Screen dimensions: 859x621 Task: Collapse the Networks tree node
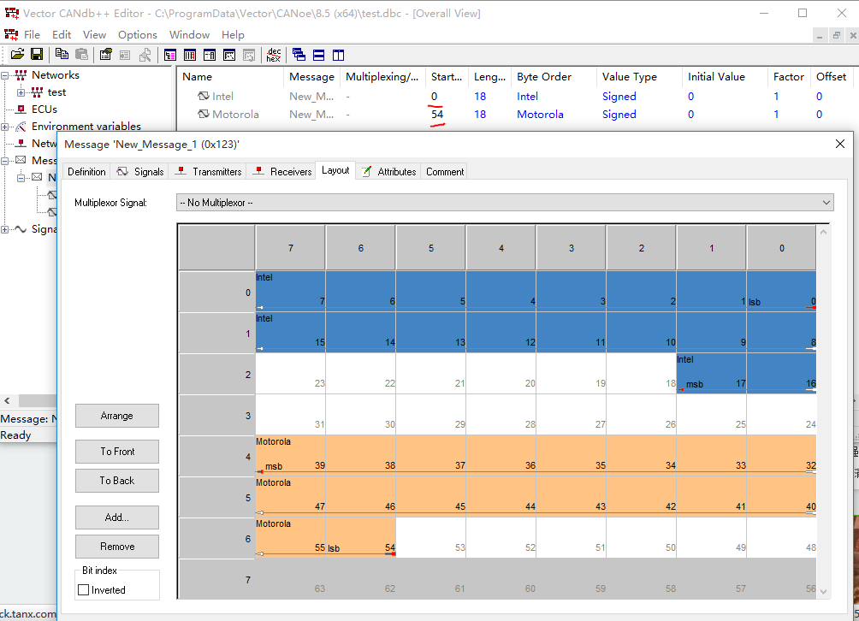(5, 75)
